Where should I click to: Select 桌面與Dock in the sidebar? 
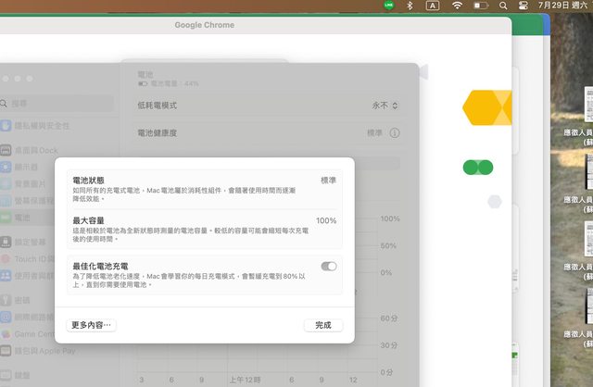[x=35, y=150]
